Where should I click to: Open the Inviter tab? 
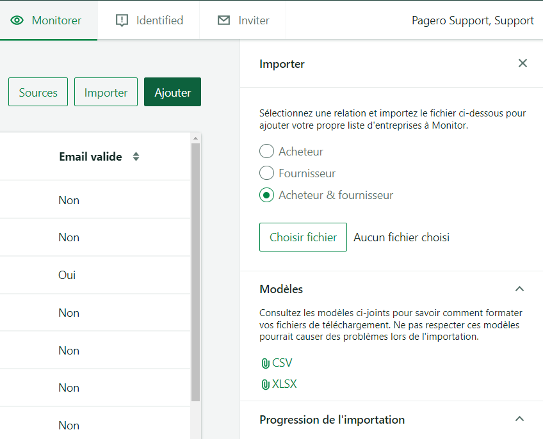pyautogui.click(x=243, y=20)
